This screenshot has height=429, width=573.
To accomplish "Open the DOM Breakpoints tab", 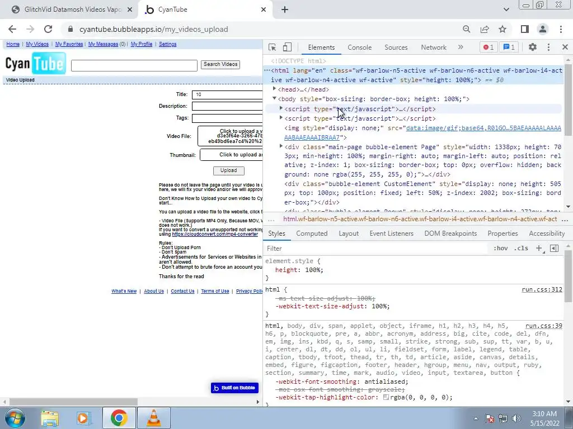I will 450,233.
